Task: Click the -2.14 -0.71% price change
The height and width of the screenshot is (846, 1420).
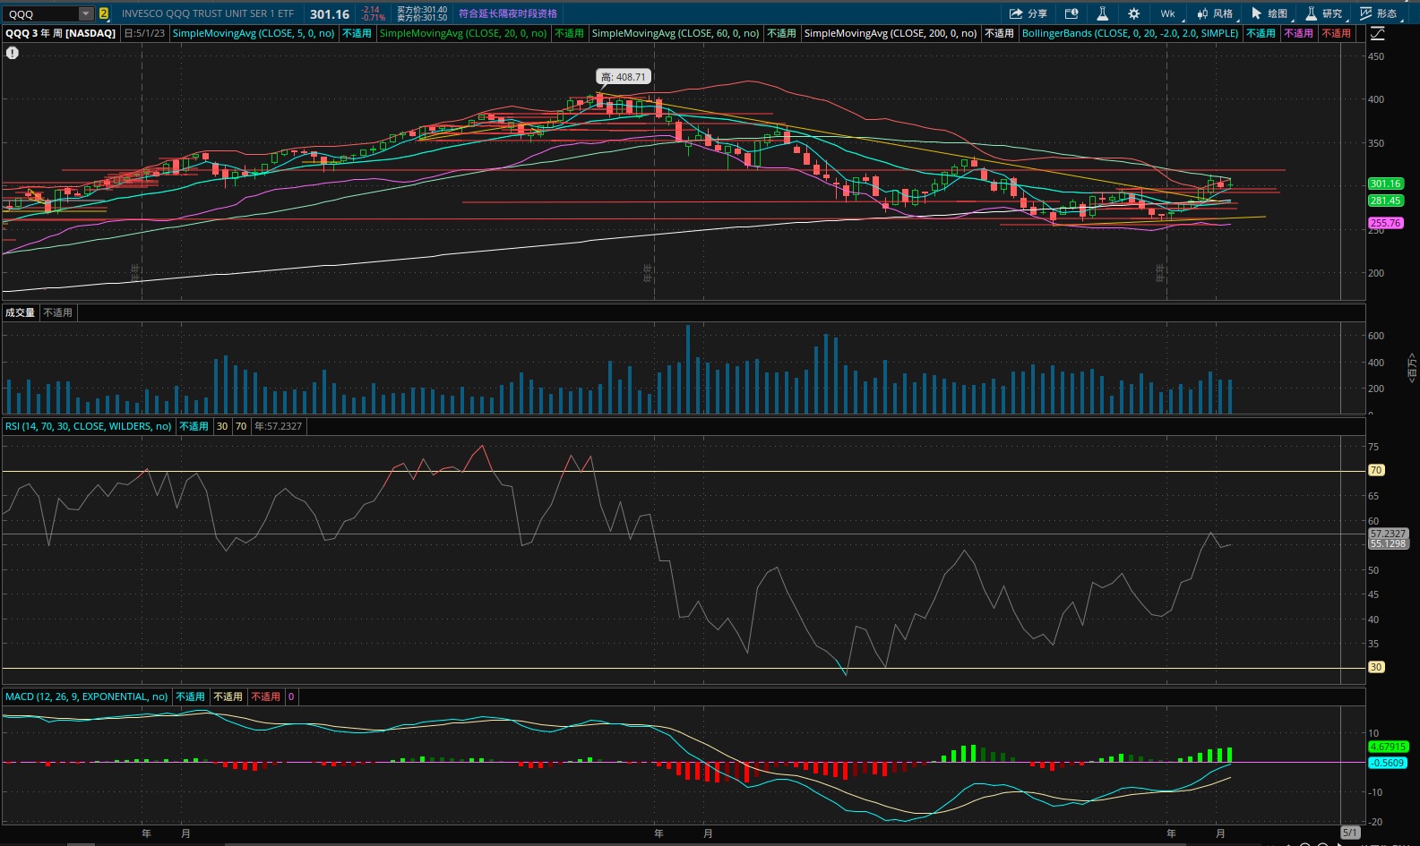Action: point(373,13)
